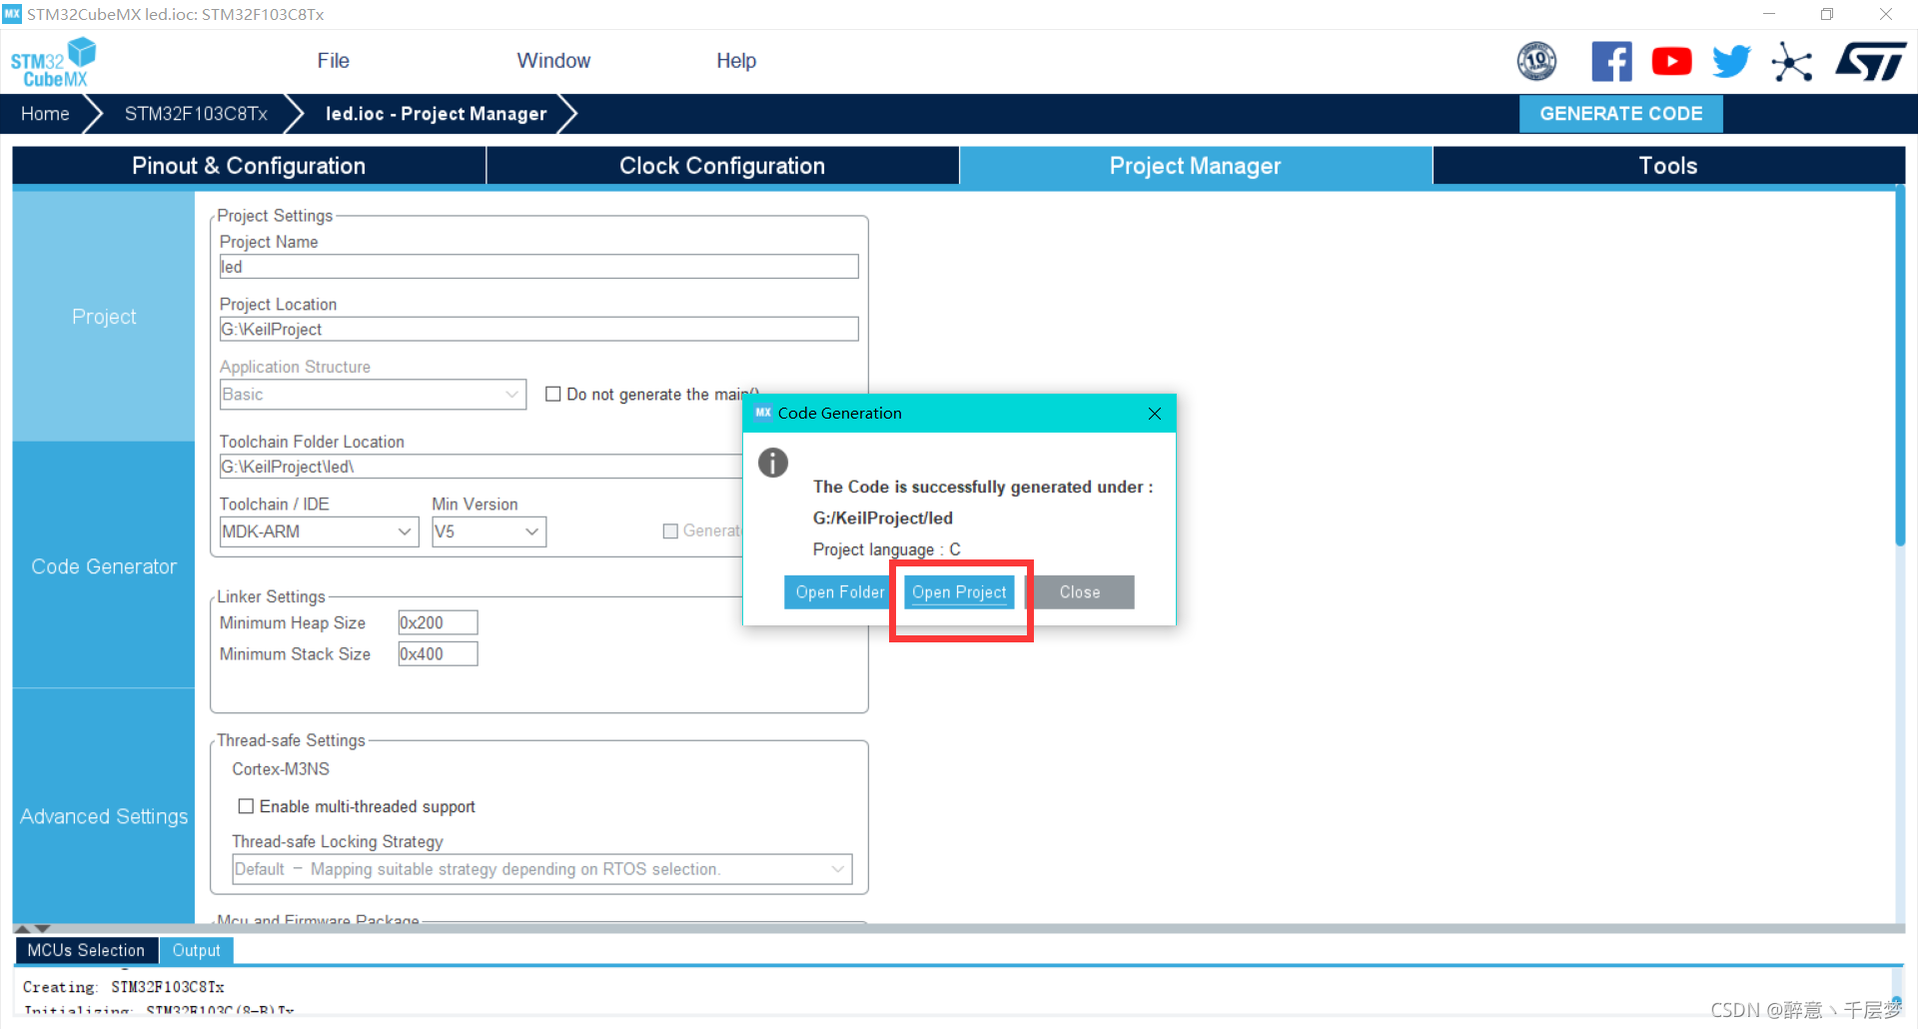Switch to MCUs Selection bottom tab

tap(86, 951)
